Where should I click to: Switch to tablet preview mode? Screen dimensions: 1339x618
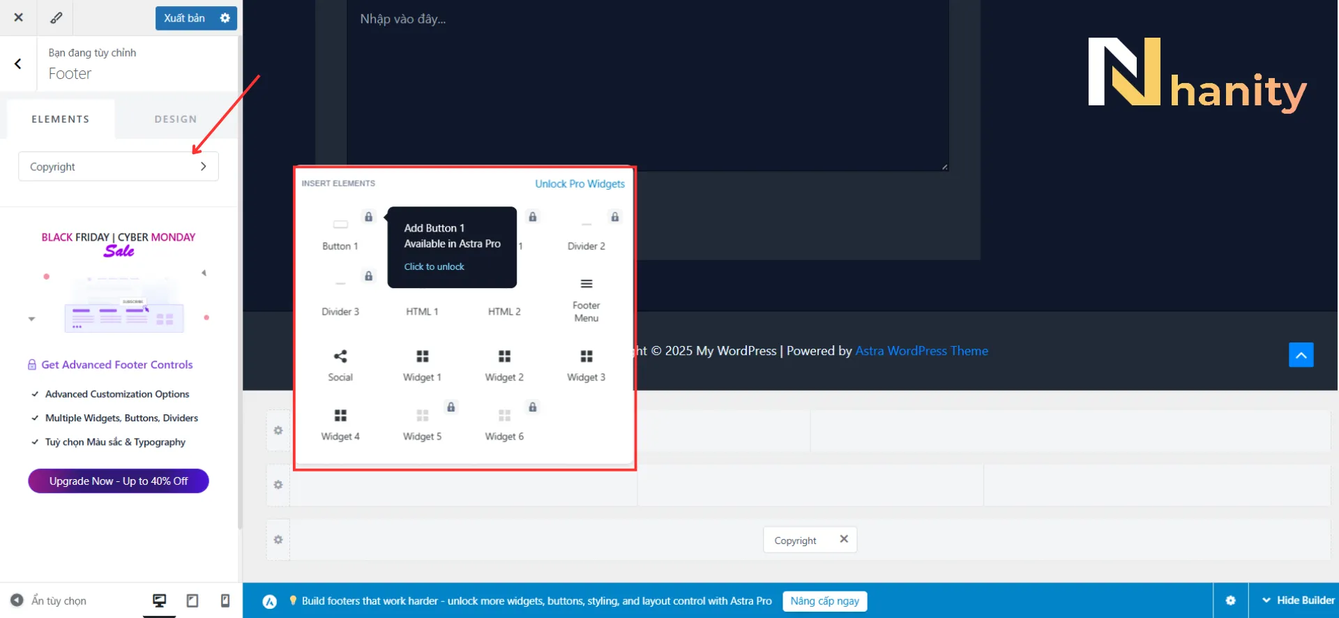[192, 601]
